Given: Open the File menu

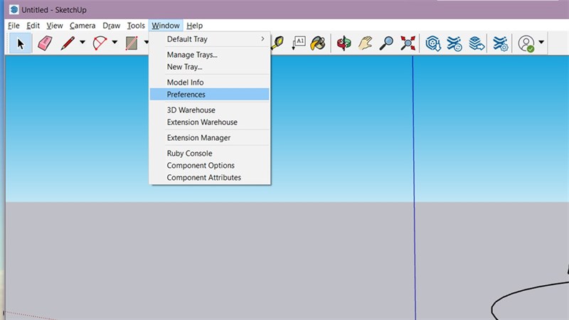Looking at the screenshot, I should click(x=14, y=26).
